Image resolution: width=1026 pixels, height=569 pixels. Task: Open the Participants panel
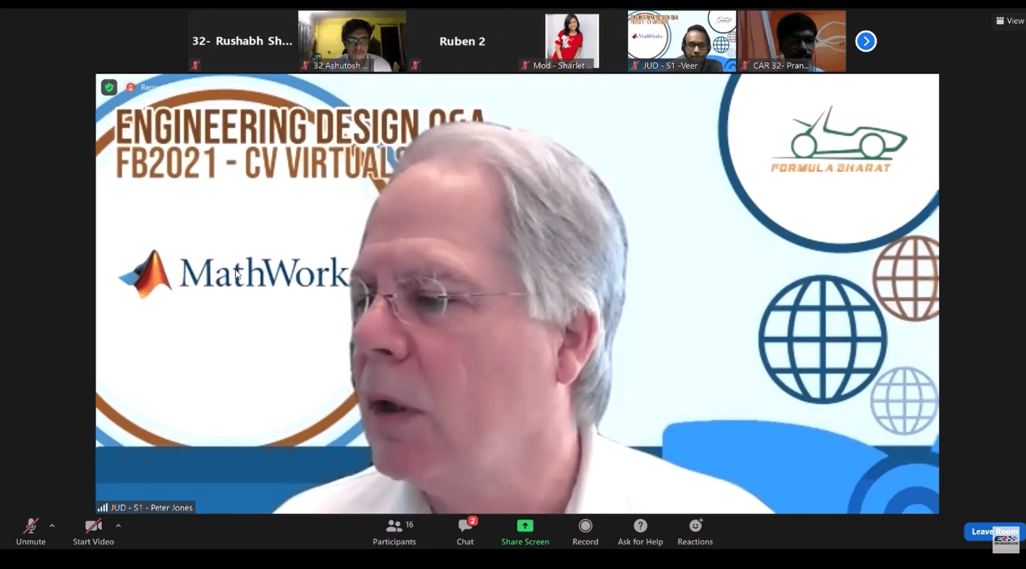pyautogui.click(x=394, y=531)
